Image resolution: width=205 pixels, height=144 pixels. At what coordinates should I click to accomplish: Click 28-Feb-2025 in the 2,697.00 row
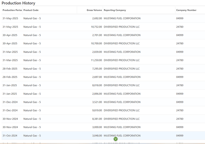click(x=10, y=77)
